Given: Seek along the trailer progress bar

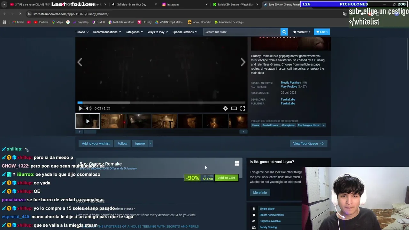Looking at the screenshot, I should pyautogui.click(x=161, y=103).
